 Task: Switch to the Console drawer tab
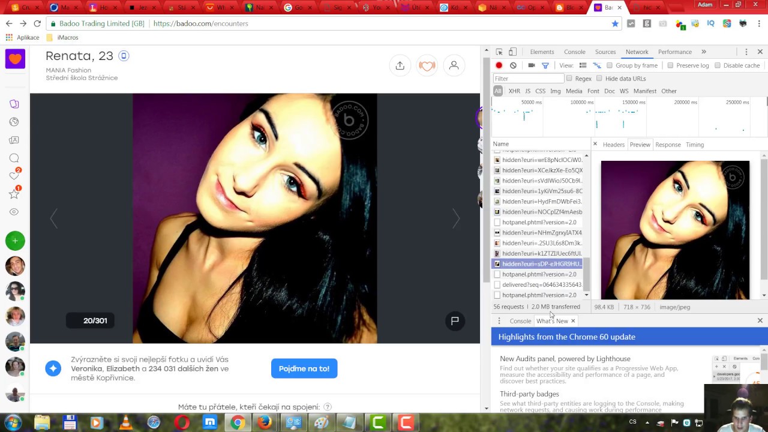pos(520,321)
